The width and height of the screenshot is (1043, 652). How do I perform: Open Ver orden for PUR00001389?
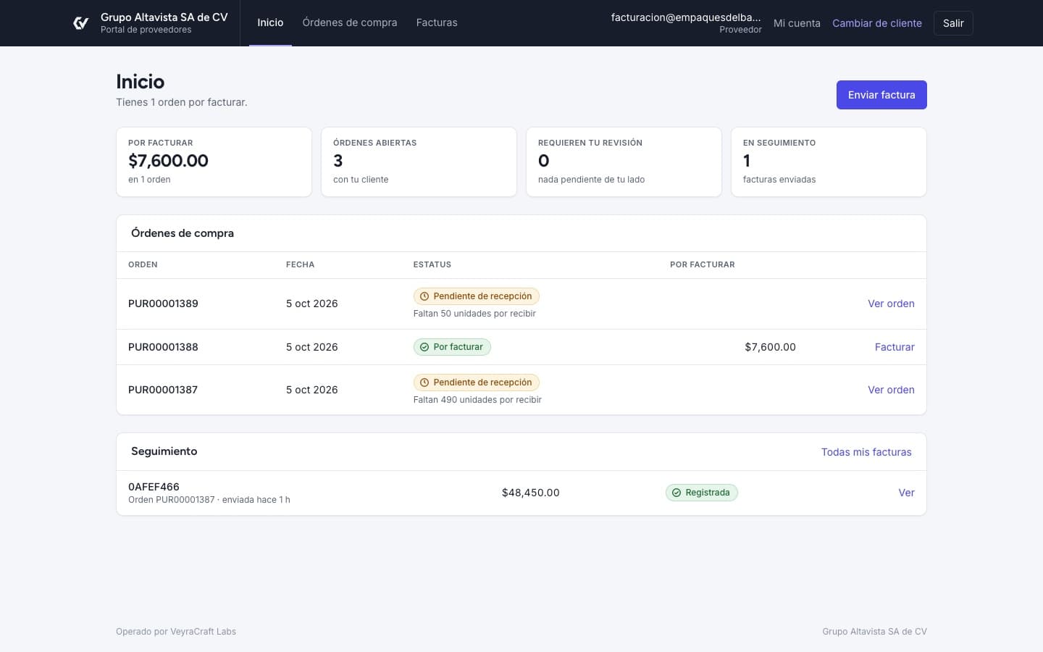[891, 304]
